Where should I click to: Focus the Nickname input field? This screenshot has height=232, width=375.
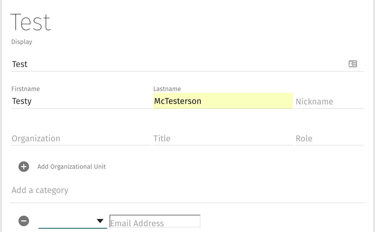click(x=329, y=101)
